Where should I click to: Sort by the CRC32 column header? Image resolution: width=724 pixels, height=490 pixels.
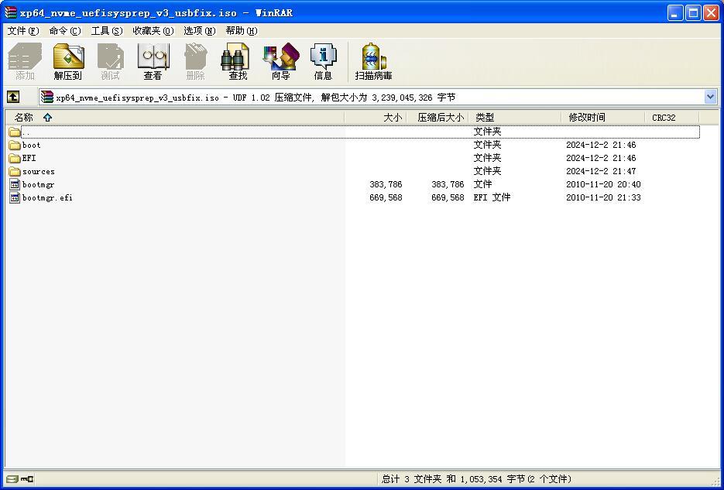point(672,118)
